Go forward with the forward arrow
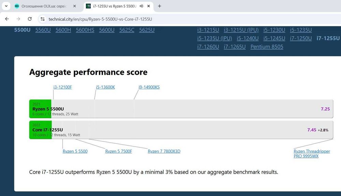The height and width of the screenshot is (196, 341). [18, 19]
